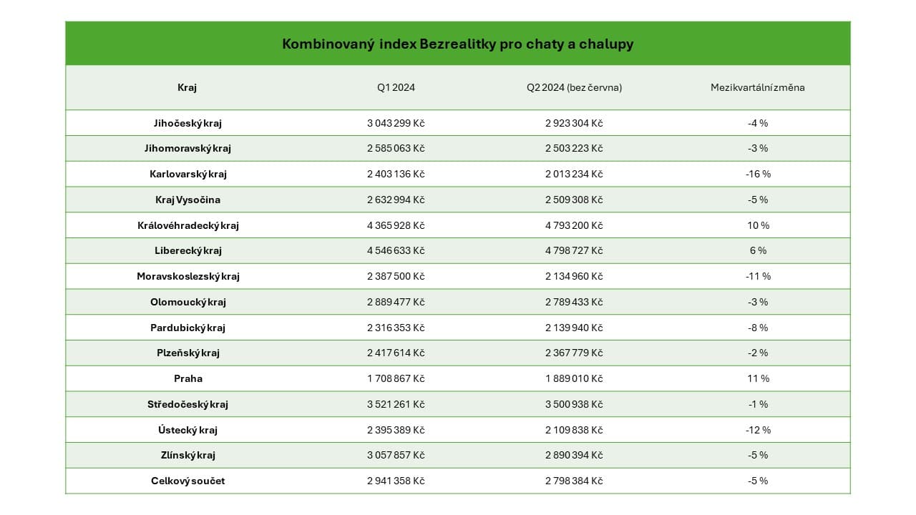Click the Kraj Vysočina row label

(x=187, y=200)
